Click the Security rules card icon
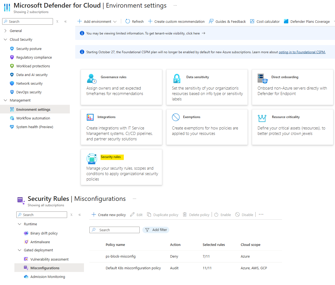 pos(92,159)
